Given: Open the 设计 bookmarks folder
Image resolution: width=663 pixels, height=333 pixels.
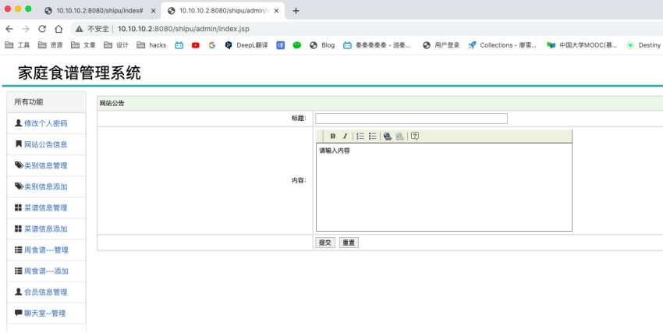Looking at the screenshot, I should click(116, 45).
